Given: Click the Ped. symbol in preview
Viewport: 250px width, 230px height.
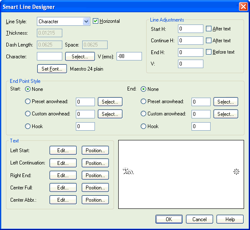Looking at the screenshot, I should tap(128, 171).
